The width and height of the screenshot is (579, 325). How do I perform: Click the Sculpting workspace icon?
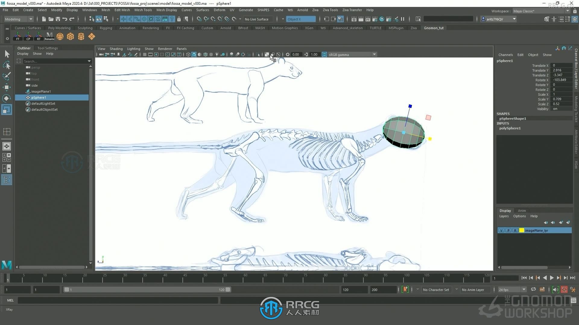(85, 28)
